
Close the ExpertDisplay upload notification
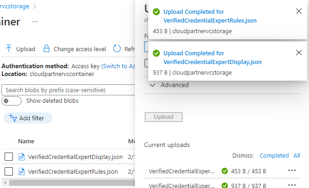click(x=298, y=52)
